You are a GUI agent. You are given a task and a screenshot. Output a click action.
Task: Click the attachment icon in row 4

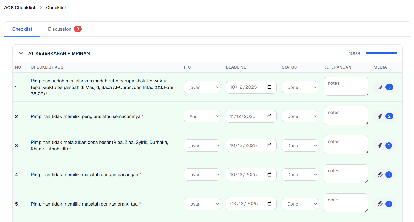[380, 175]
